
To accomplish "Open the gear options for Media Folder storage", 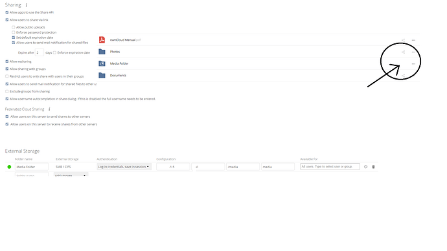I will click(x=366, y=167).
